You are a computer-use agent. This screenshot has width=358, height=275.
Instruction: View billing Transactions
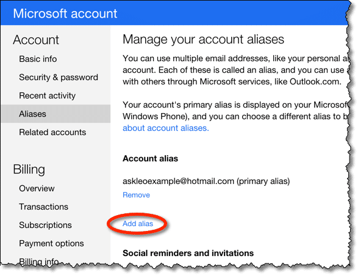tap(44, 207)
